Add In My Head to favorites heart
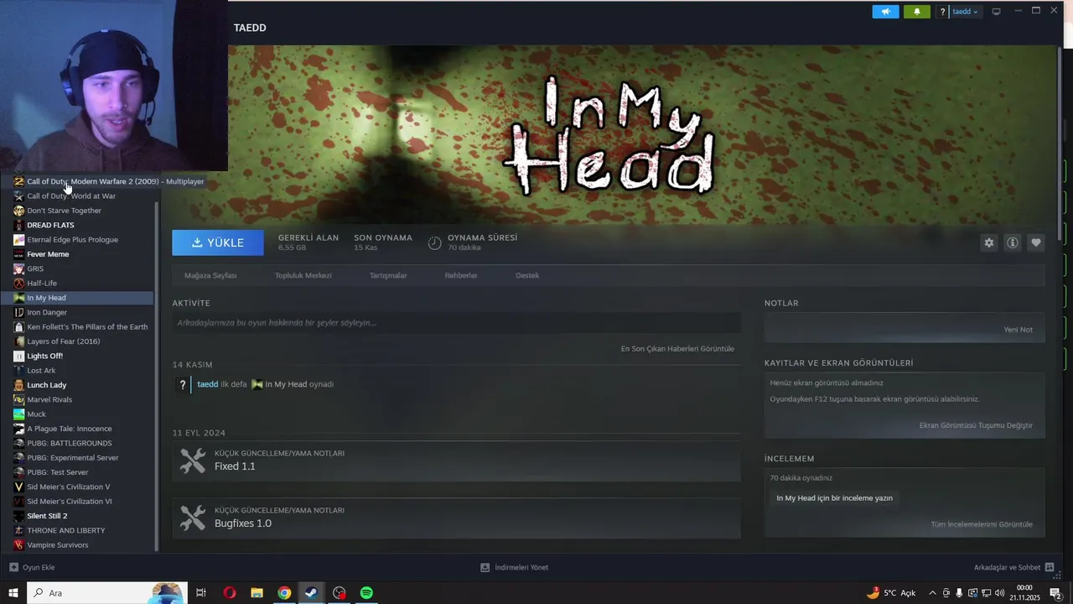The height and width of the screenshot is (604, 1073). pyautogui.click(x=1036, y=242)
